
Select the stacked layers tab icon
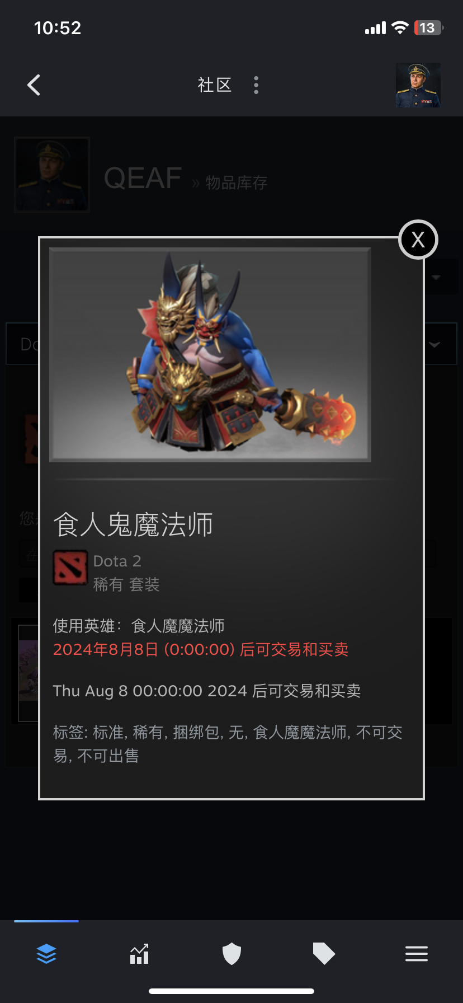point(46,953)
